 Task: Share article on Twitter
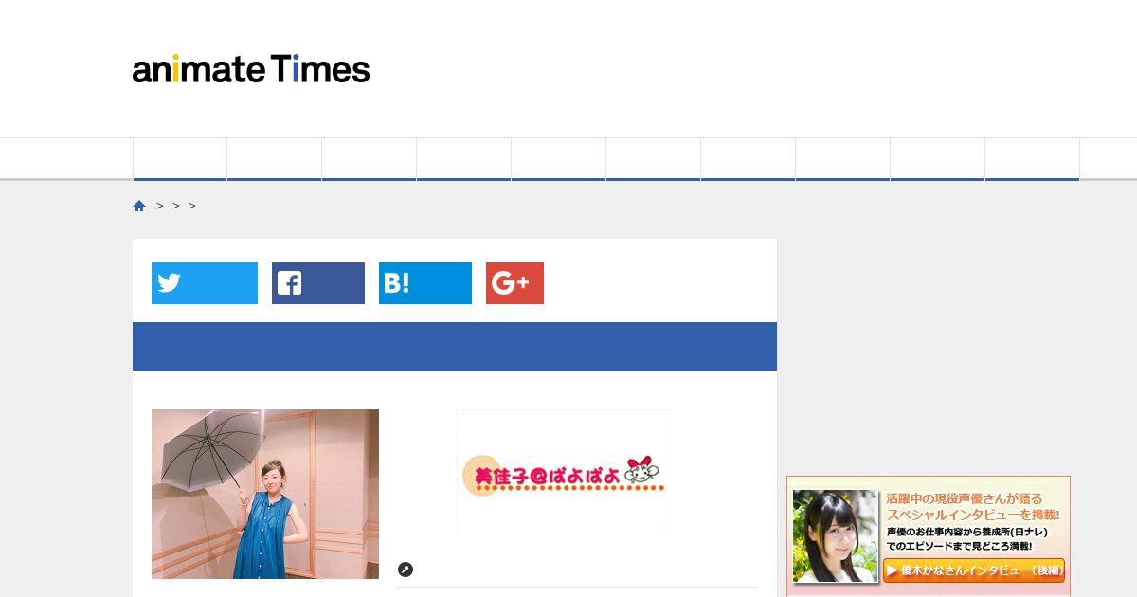click(x=205, y=283)
